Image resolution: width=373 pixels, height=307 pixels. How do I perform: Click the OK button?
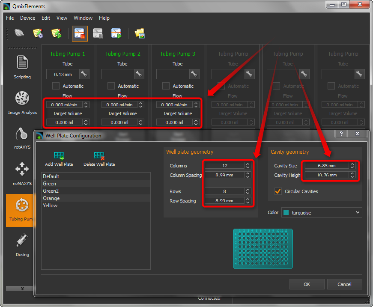(307, 284)
